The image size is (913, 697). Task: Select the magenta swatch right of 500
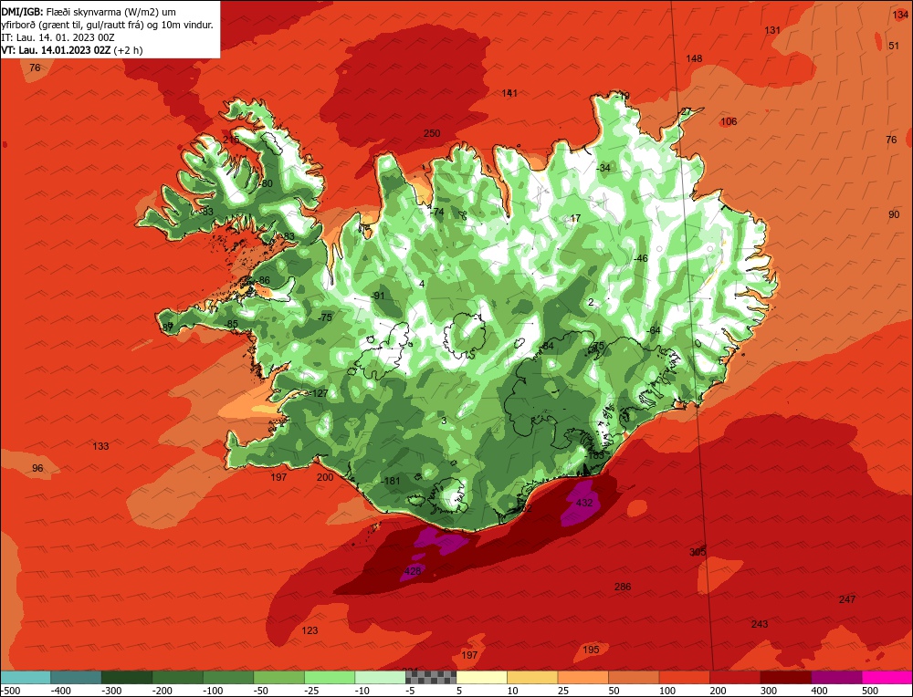[x=887, y=677]
